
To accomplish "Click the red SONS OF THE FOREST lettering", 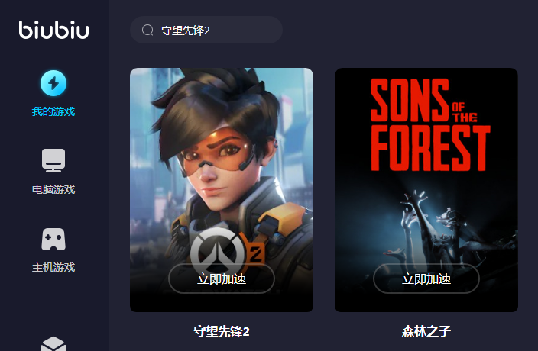I will pos(430,124).
